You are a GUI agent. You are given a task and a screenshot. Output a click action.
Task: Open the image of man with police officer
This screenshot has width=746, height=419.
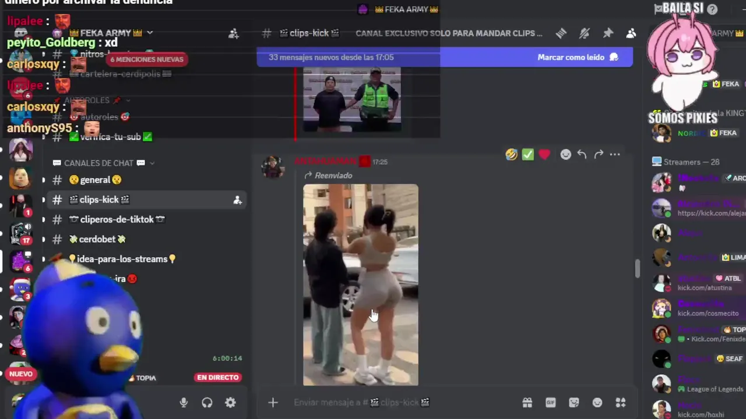click(x=352, y=100)
